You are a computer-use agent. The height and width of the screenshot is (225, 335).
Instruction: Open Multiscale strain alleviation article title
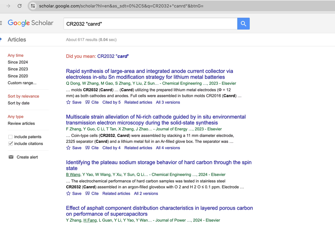pos(156,120)
